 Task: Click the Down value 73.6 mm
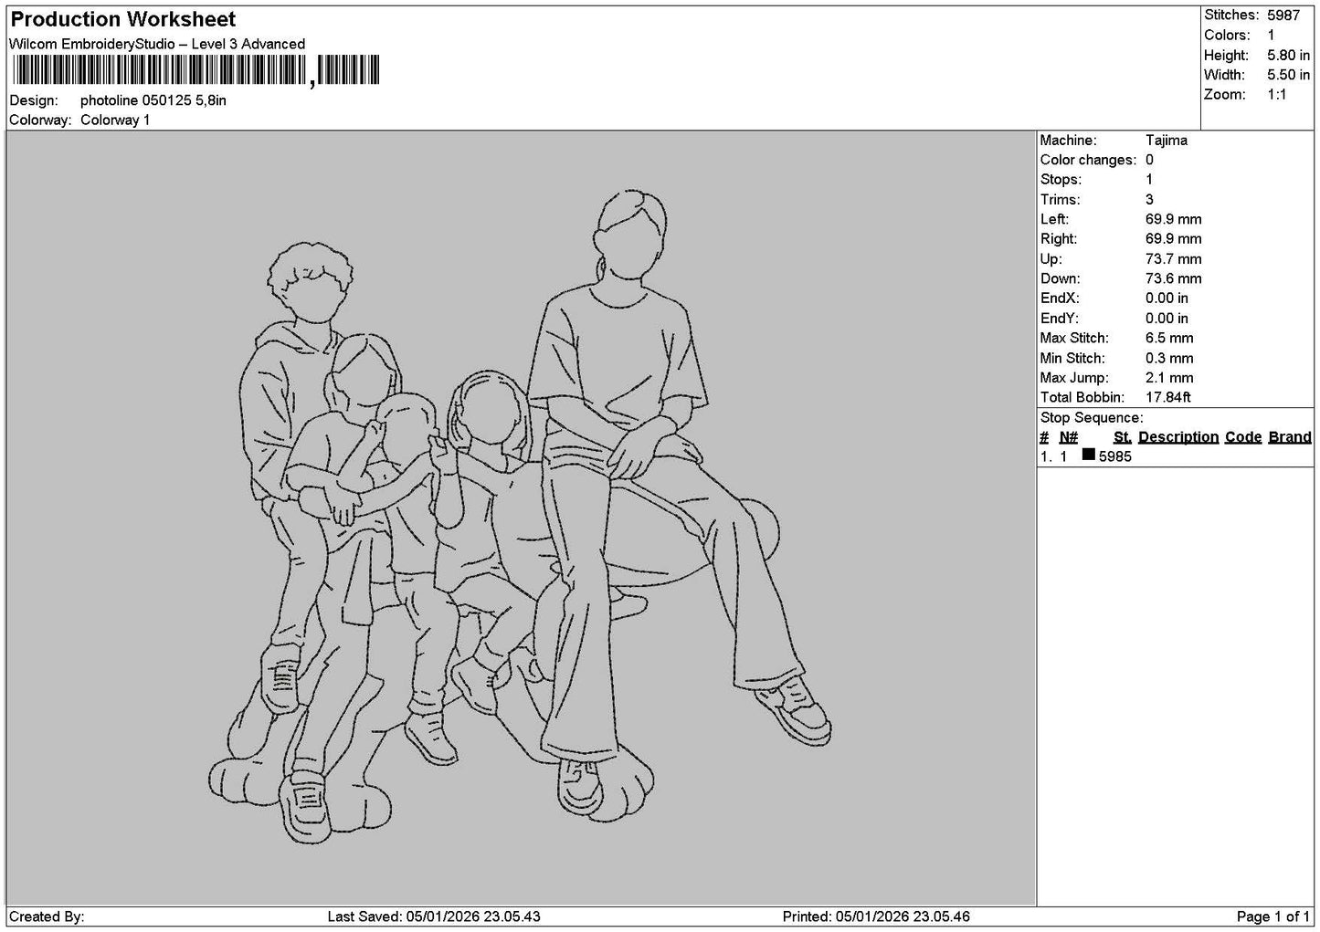coord(1174,278)
